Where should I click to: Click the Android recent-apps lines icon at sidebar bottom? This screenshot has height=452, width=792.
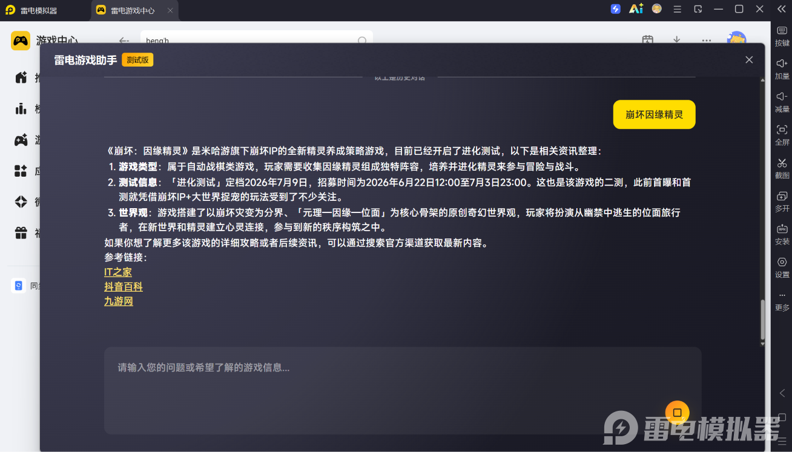[782, 441]
